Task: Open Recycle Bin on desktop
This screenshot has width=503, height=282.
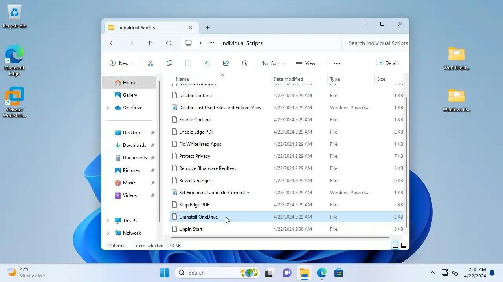Action: coord(15,17)
